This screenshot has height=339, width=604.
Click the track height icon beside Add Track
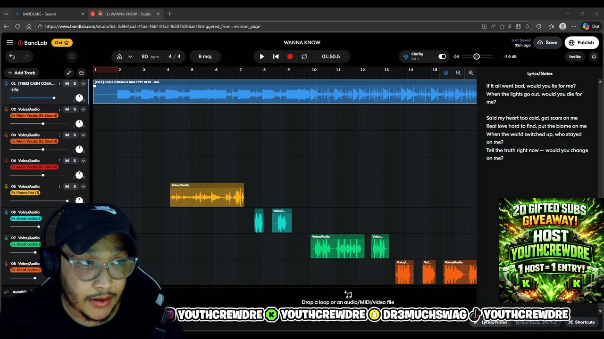click(x=82, y=73)
